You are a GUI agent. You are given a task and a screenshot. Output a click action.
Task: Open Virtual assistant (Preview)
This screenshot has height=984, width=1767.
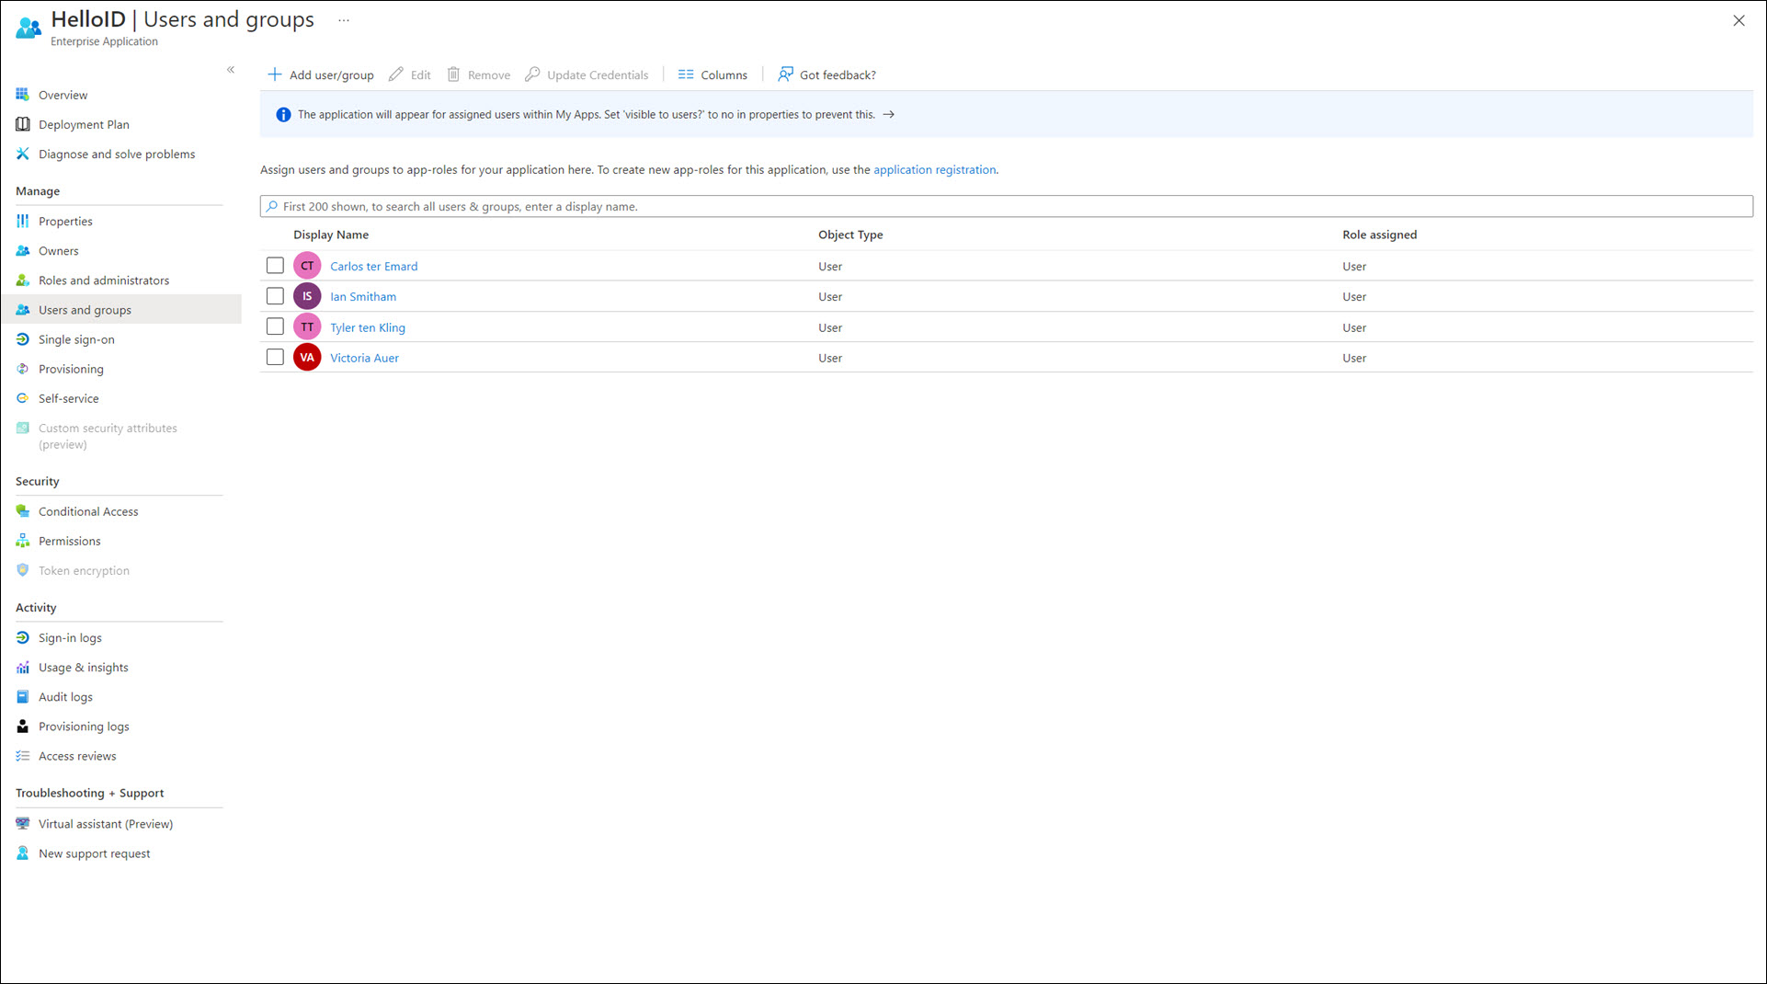[106, 824]
